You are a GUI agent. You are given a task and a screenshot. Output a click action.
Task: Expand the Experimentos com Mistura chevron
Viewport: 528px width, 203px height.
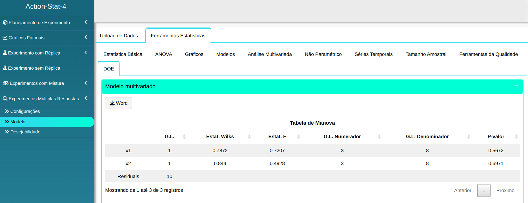pyautogui.click(x=86, y=83)
